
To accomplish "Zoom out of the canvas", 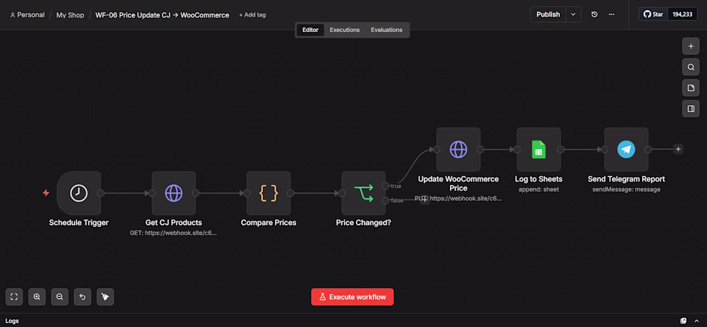I will 60,297.
